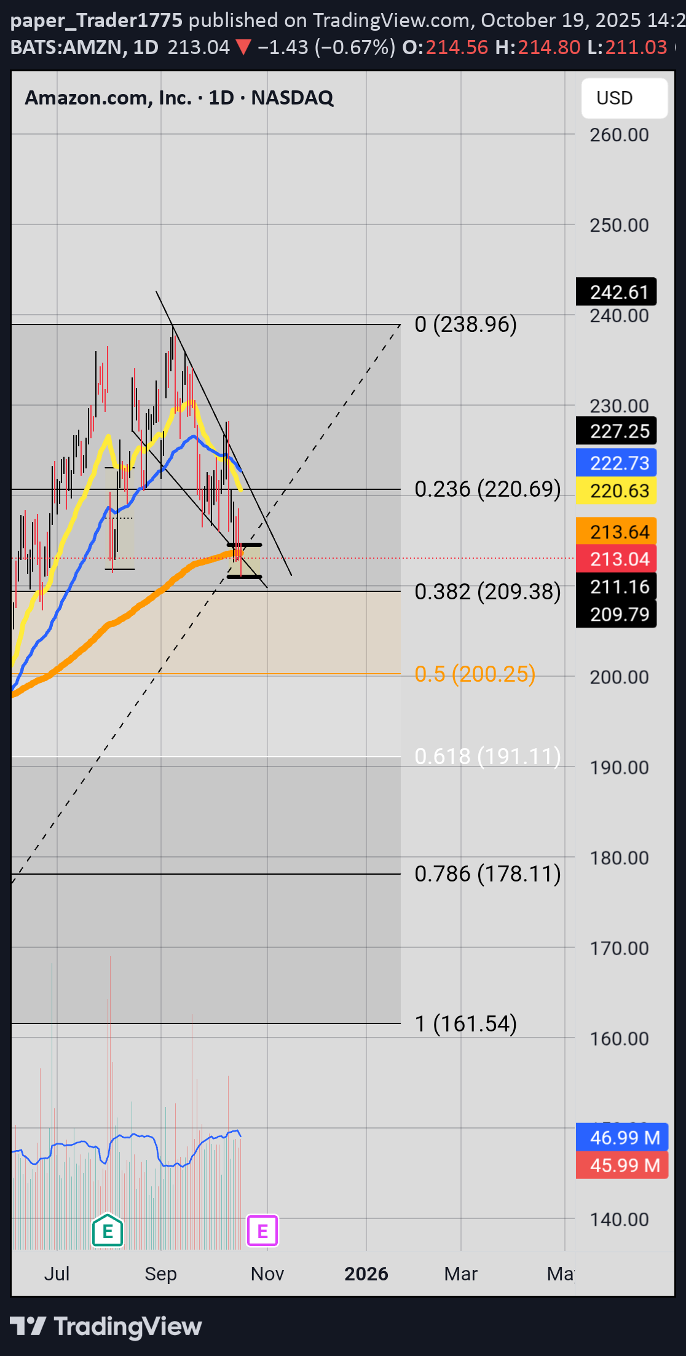Click the blue 222.73 moving average tag
This screenshot has height=1356, width=686.
pyautogui.click(x=617, y=463)
